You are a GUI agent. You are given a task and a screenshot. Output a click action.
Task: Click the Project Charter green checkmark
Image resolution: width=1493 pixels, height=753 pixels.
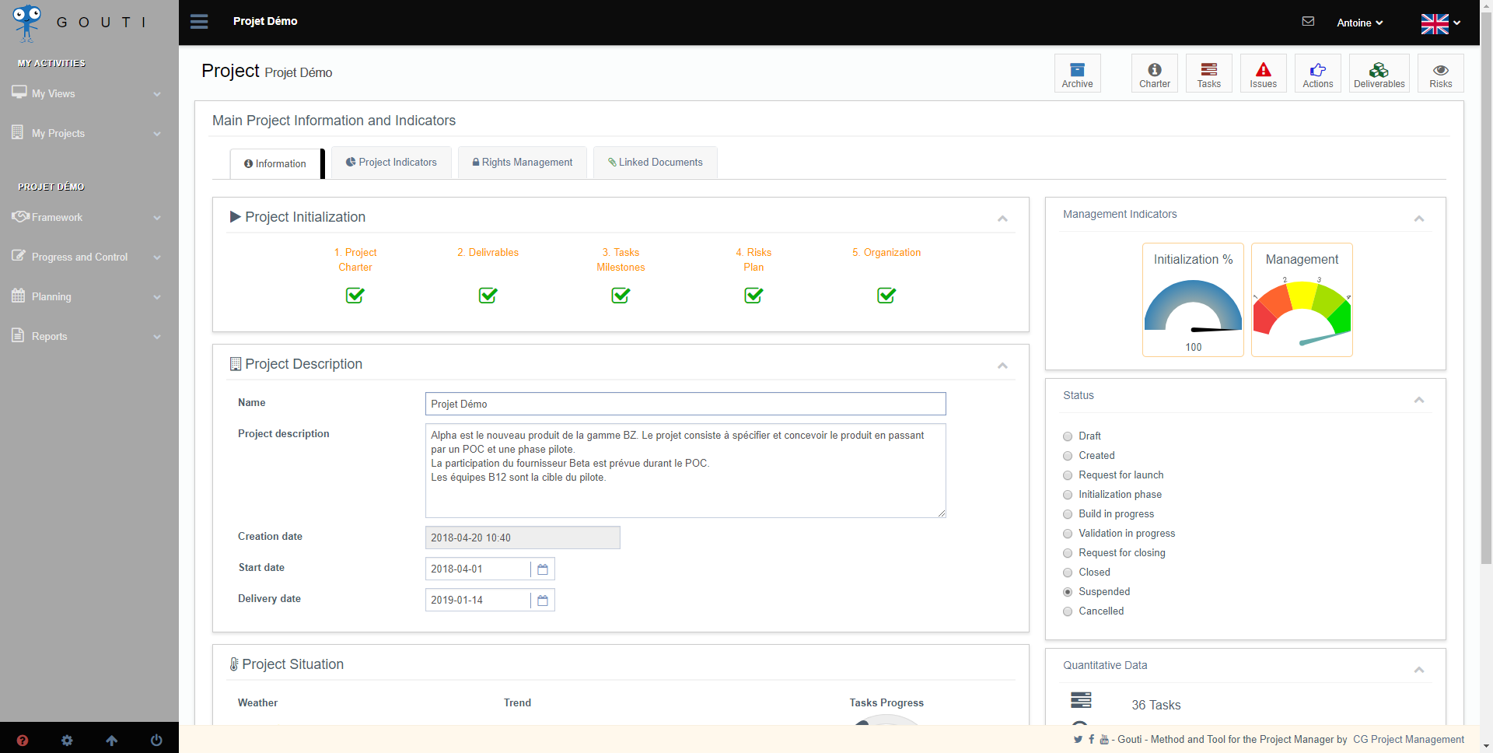355,296
